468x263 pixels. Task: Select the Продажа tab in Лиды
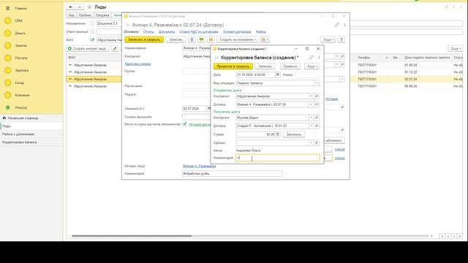[102, 15]
